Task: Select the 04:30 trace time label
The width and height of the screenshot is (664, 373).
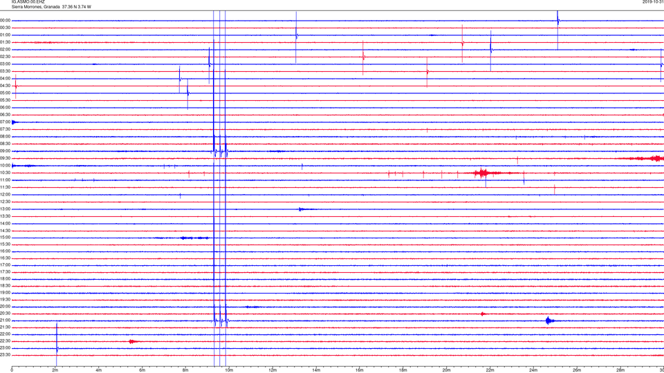Action: click(x=5, y=86)
